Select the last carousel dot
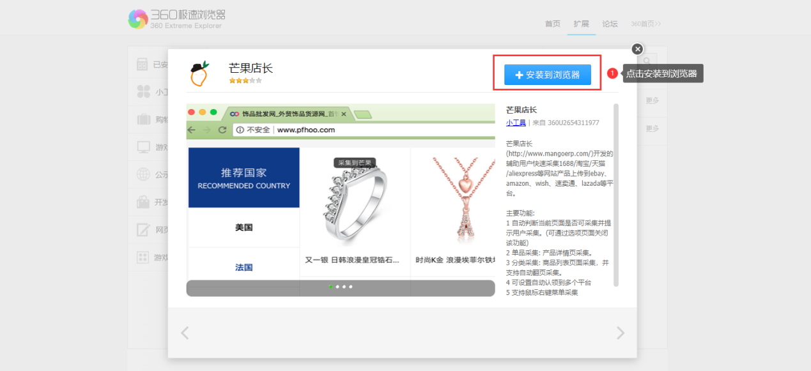The width and height of the screenshot is (811, 371). [x=351, y=287]
